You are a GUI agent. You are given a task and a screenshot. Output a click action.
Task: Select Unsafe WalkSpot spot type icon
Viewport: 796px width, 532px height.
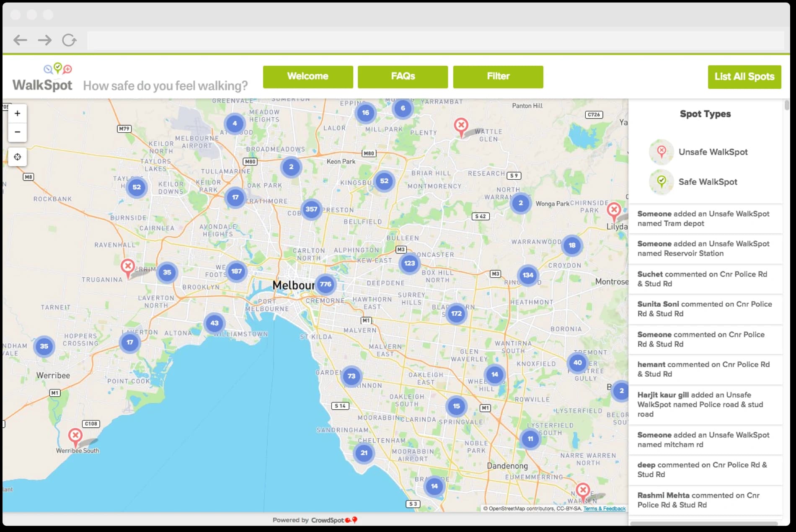pyautogui.click(x=662, y=152)
